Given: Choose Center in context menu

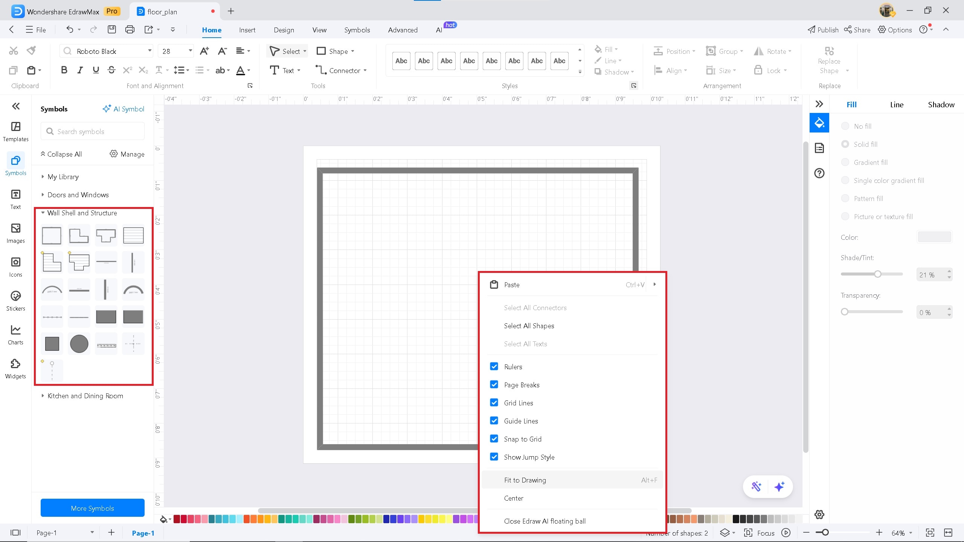Looking at the screenshot, I should (x=572, y=498).
